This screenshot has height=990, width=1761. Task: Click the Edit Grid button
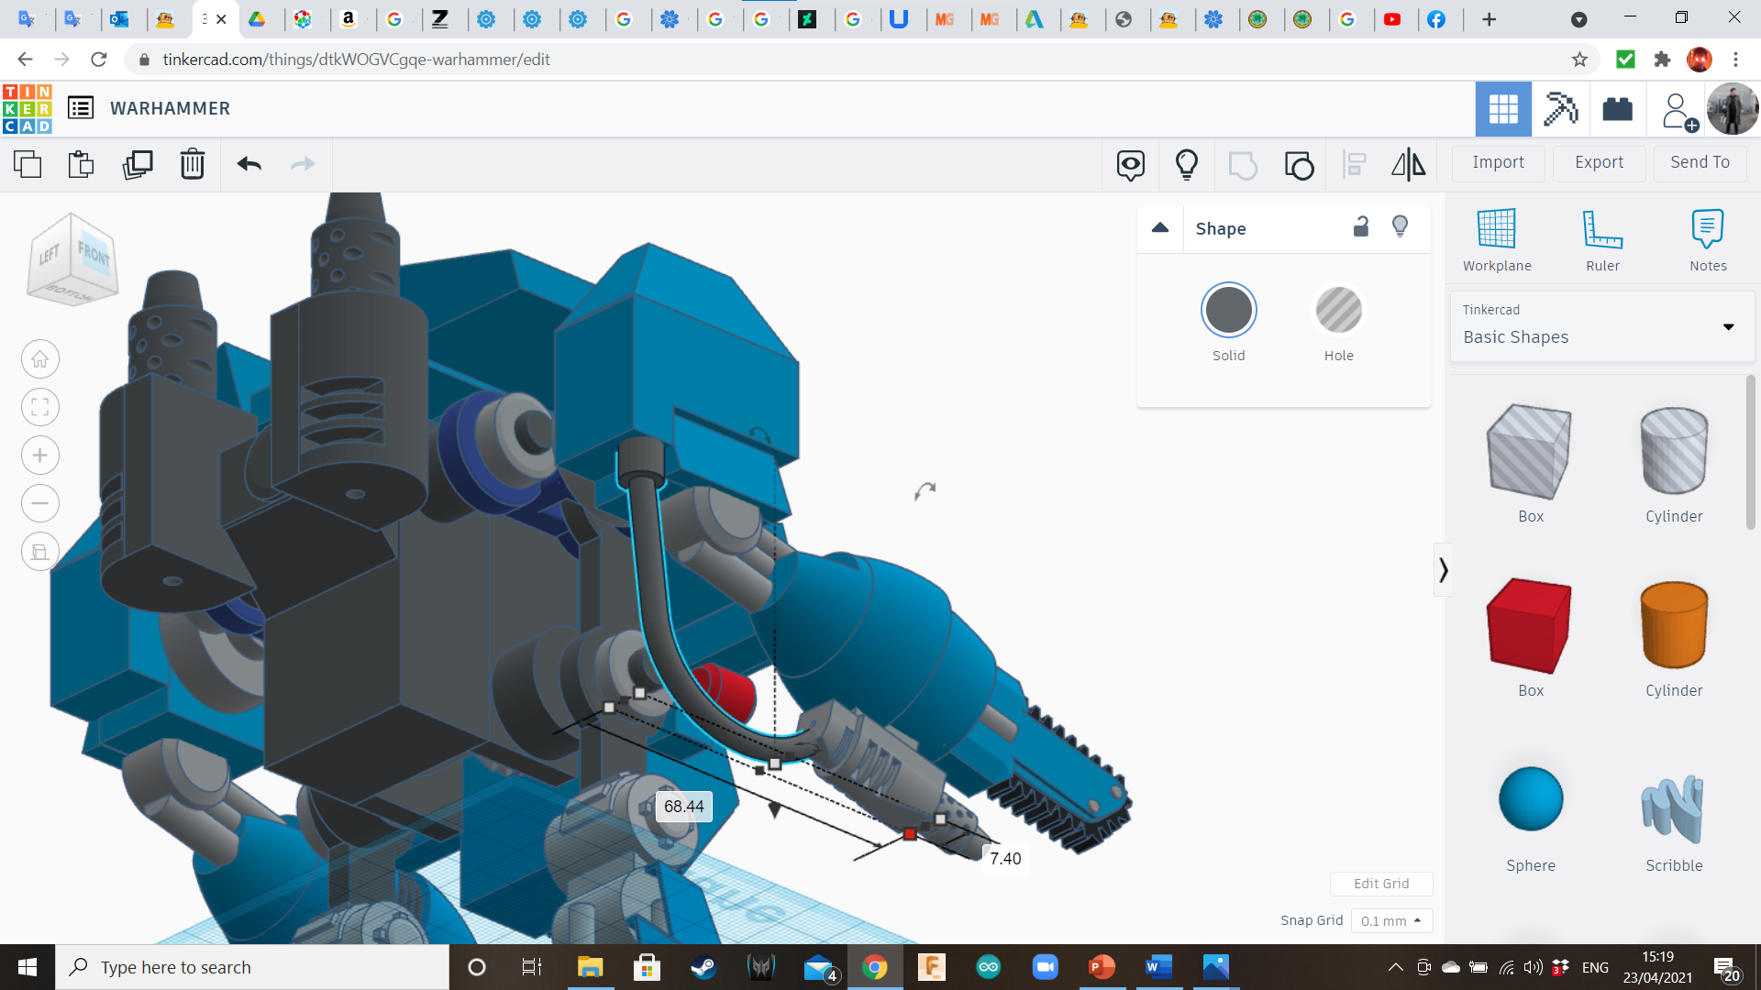pos(1380,884)
